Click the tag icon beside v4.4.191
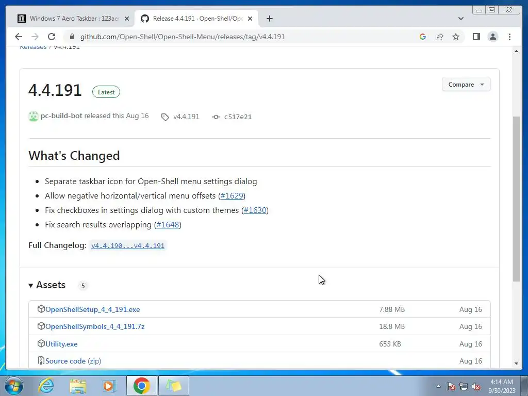The image size is (528, 396). coord(165,117)
